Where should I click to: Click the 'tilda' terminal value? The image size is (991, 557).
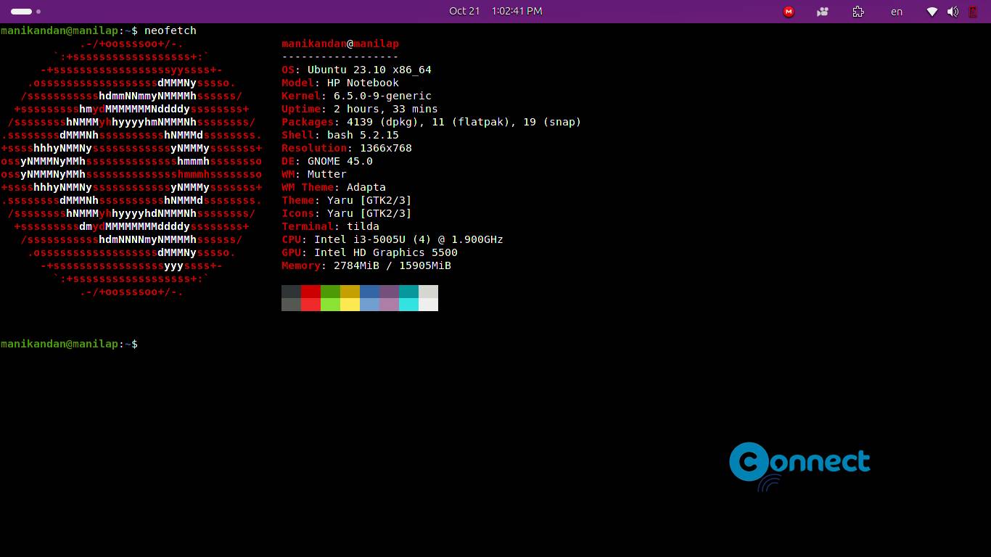click(363, 226)
